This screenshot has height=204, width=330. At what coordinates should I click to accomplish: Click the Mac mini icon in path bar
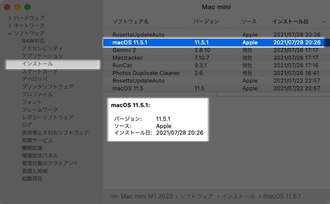114,196
